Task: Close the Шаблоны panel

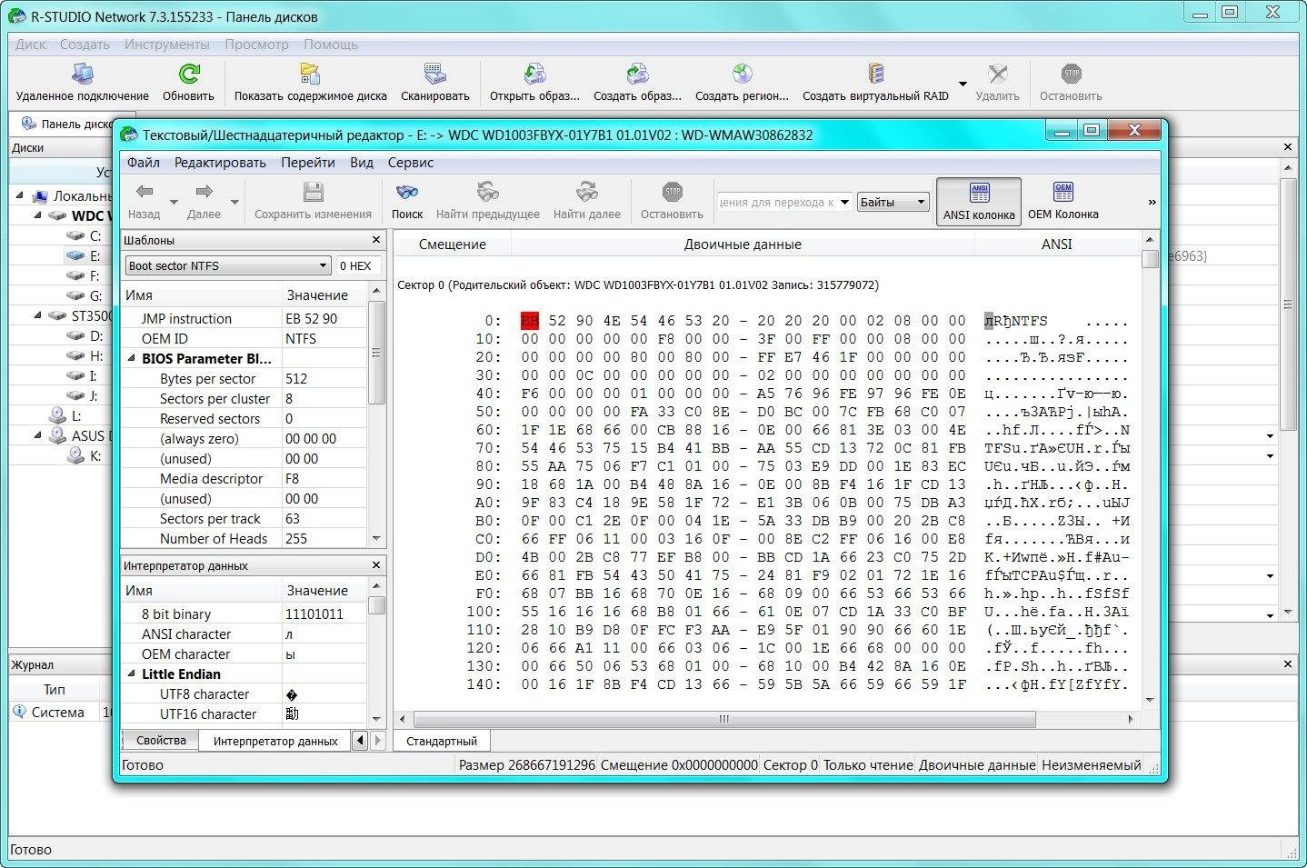Action: [x=376, y=240]
